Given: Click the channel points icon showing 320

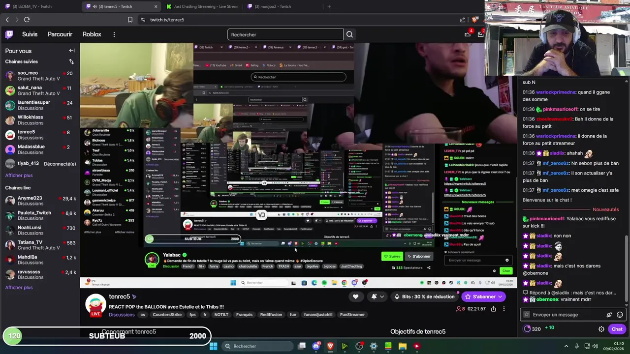Looking at the screenshot, I should [x=527, y=329].
